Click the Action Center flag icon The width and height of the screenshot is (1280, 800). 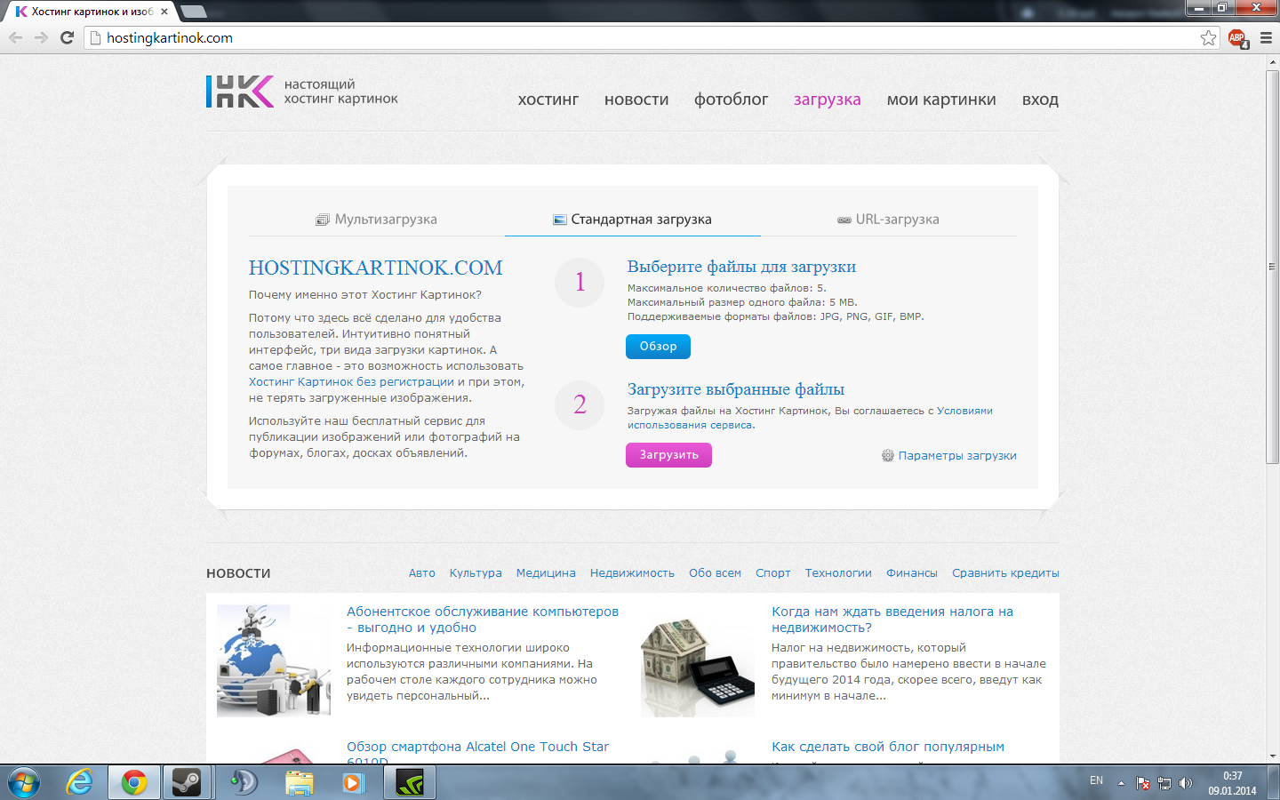1143,783
